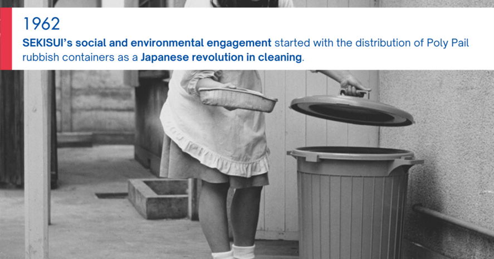This screenshot has width=494, height=259.
Task: Click the 1962 year heading
Action: (41, 24)
